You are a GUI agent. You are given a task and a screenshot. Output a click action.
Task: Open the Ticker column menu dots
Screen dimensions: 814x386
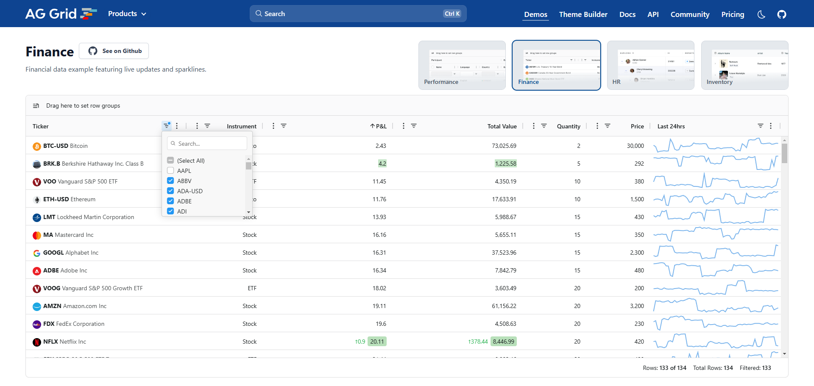tap(177, 126)
